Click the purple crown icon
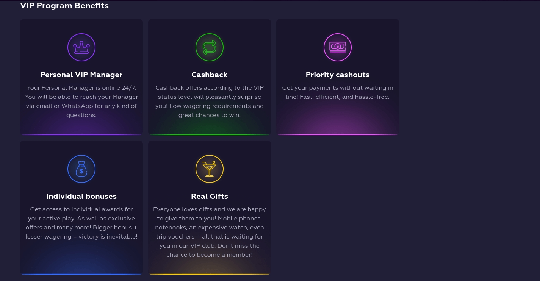Screen dimensions: 540x281 81,47
